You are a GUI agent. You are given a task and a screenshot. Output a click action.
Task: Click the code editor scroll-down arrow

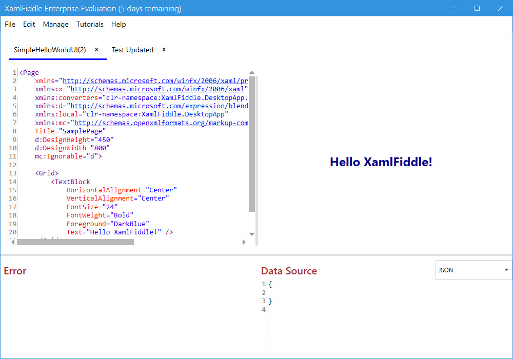(251, 234)
